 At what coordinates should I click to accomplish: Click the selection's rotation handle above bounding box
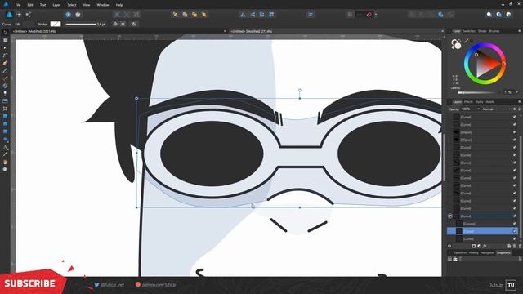300,91
